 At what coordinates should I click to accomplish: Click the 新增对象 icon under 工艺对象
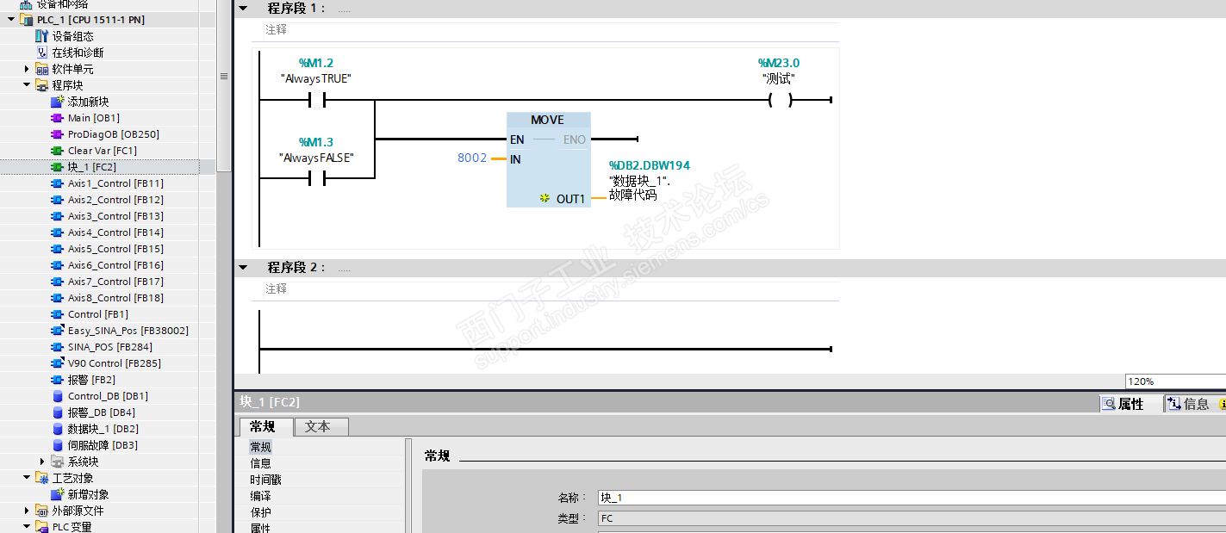(58, 494)
